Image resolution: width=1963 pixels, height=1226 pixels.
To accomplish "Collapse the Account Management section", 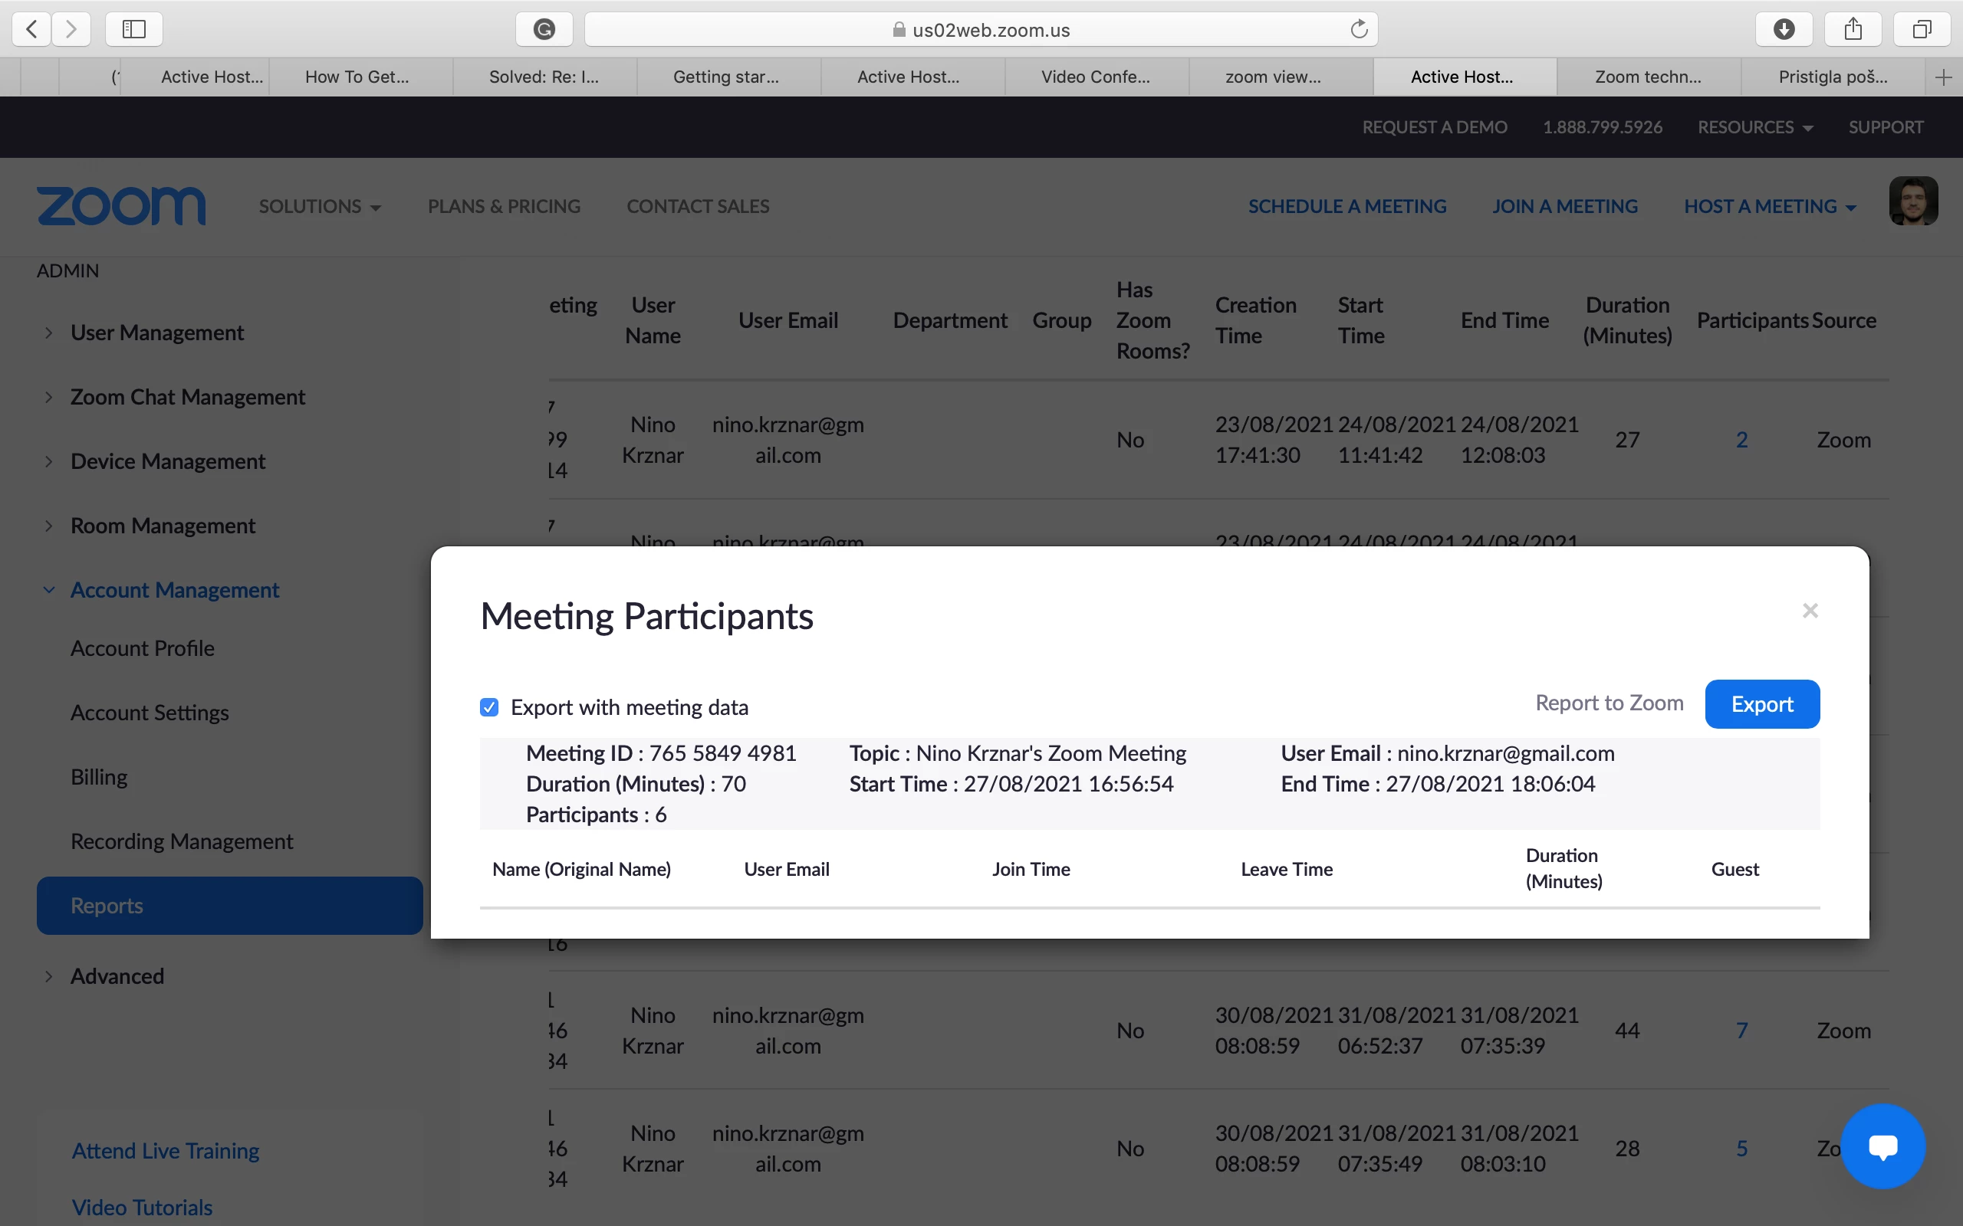I will [x=174, y=589].
